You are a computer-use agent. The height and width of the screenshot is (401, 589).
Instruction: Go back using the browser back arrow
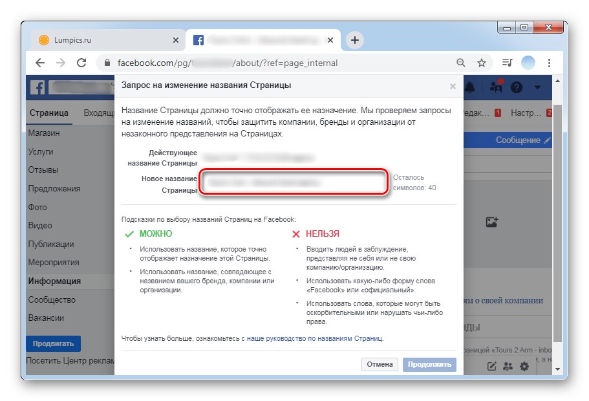pyautogui.click(x=40, y=63)
